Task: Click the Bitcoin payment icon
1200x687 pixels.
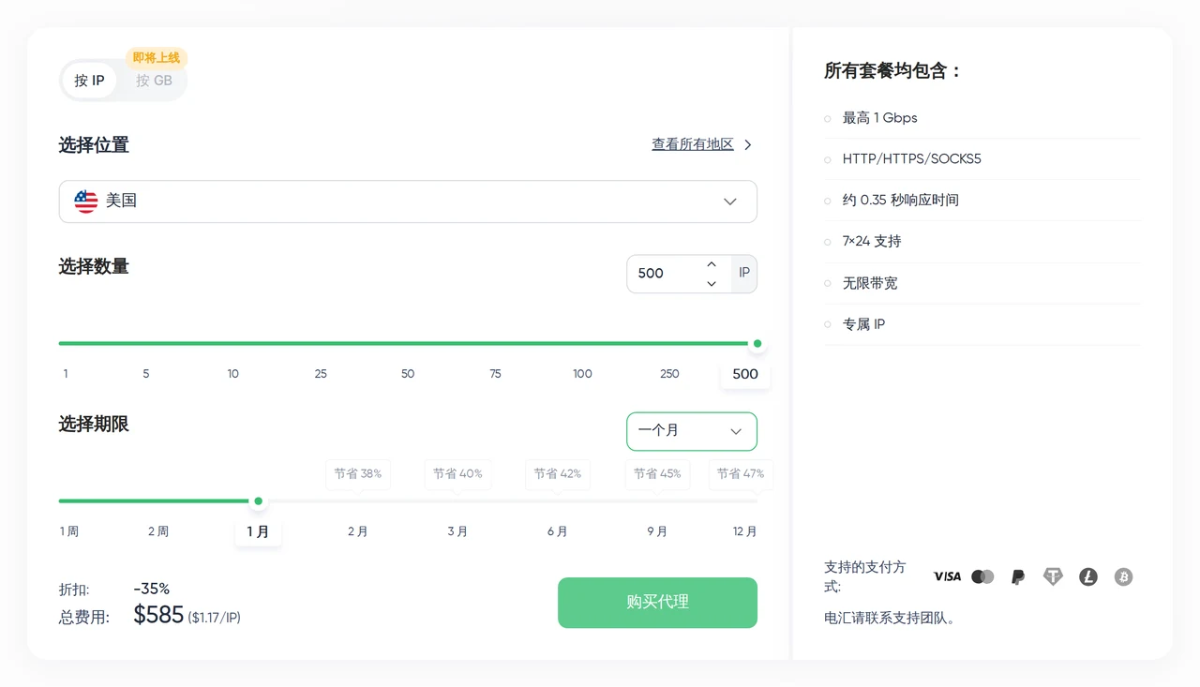Action: [1123, 577]
